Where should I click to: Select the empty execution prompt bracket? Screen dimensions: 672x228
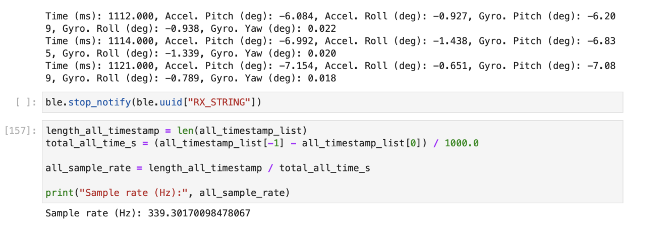coord(25,103)
